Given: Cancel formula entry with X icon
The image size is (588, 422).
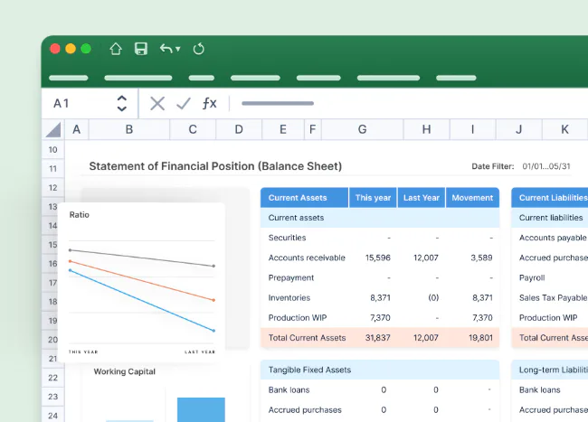Looking at the screenshot, I should [x=157, y=103].
